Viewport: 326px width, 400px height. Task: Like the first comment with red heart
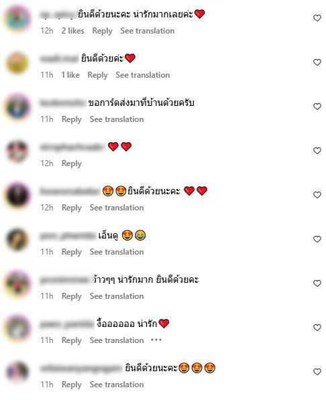[317, 18]
